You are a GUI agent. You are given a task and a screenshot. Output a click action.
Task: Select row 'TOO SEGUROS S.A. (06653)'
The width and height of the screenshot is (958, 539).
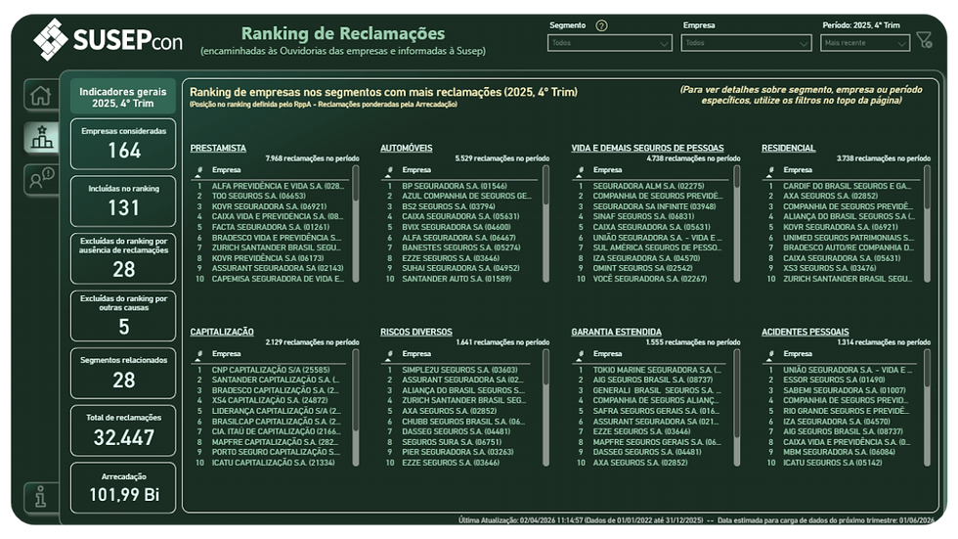[x=271, y=197]
